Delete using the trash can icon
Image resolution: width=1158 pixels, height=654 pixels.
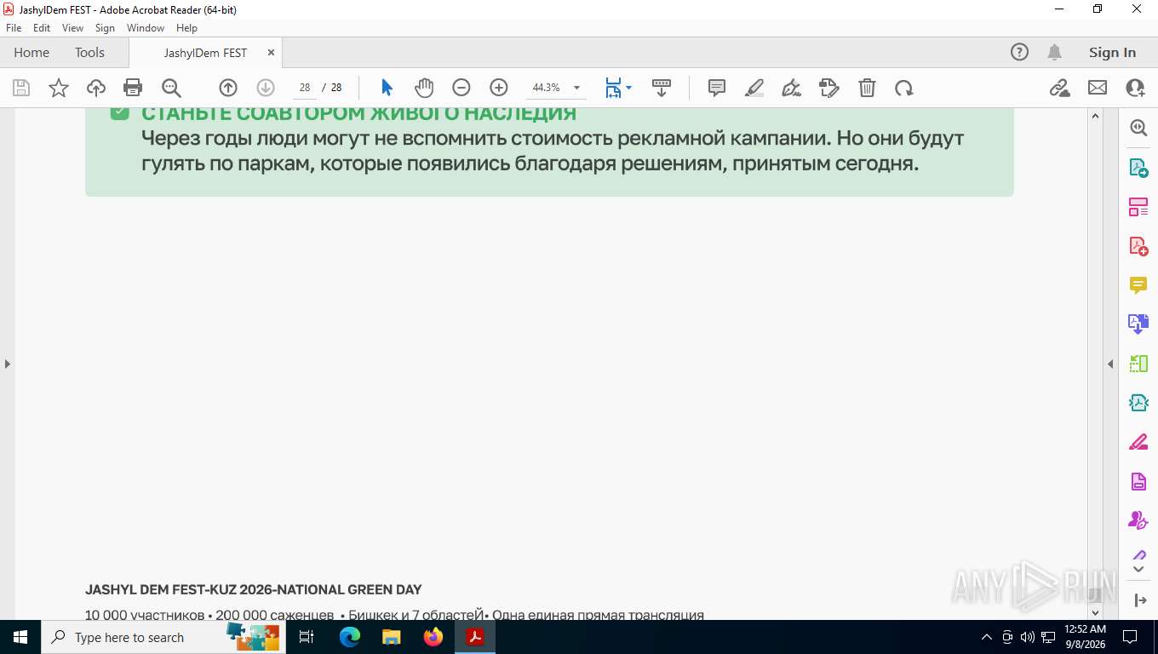coord(867,88)
